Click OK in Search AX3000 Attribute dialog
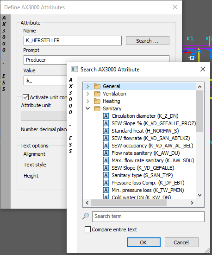Viewport: 212px width, 255px height. click(x=143, y=242)
